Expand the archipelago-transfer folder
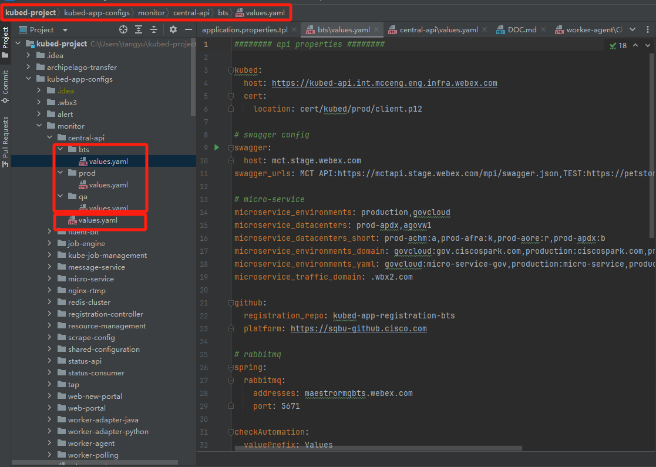The width and height of the screenshot is (656, 467). pyautogui.click(x=28, y=67)
